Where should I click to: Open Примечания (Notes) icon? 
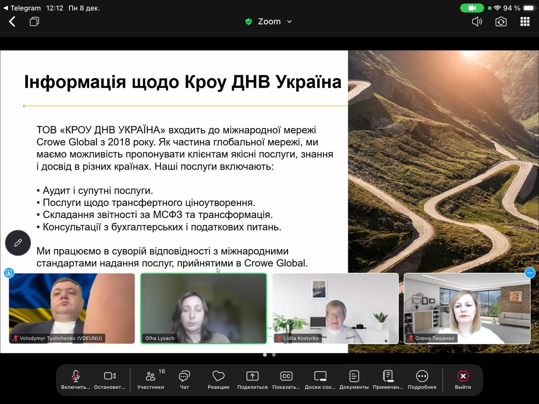pos(387,379)
